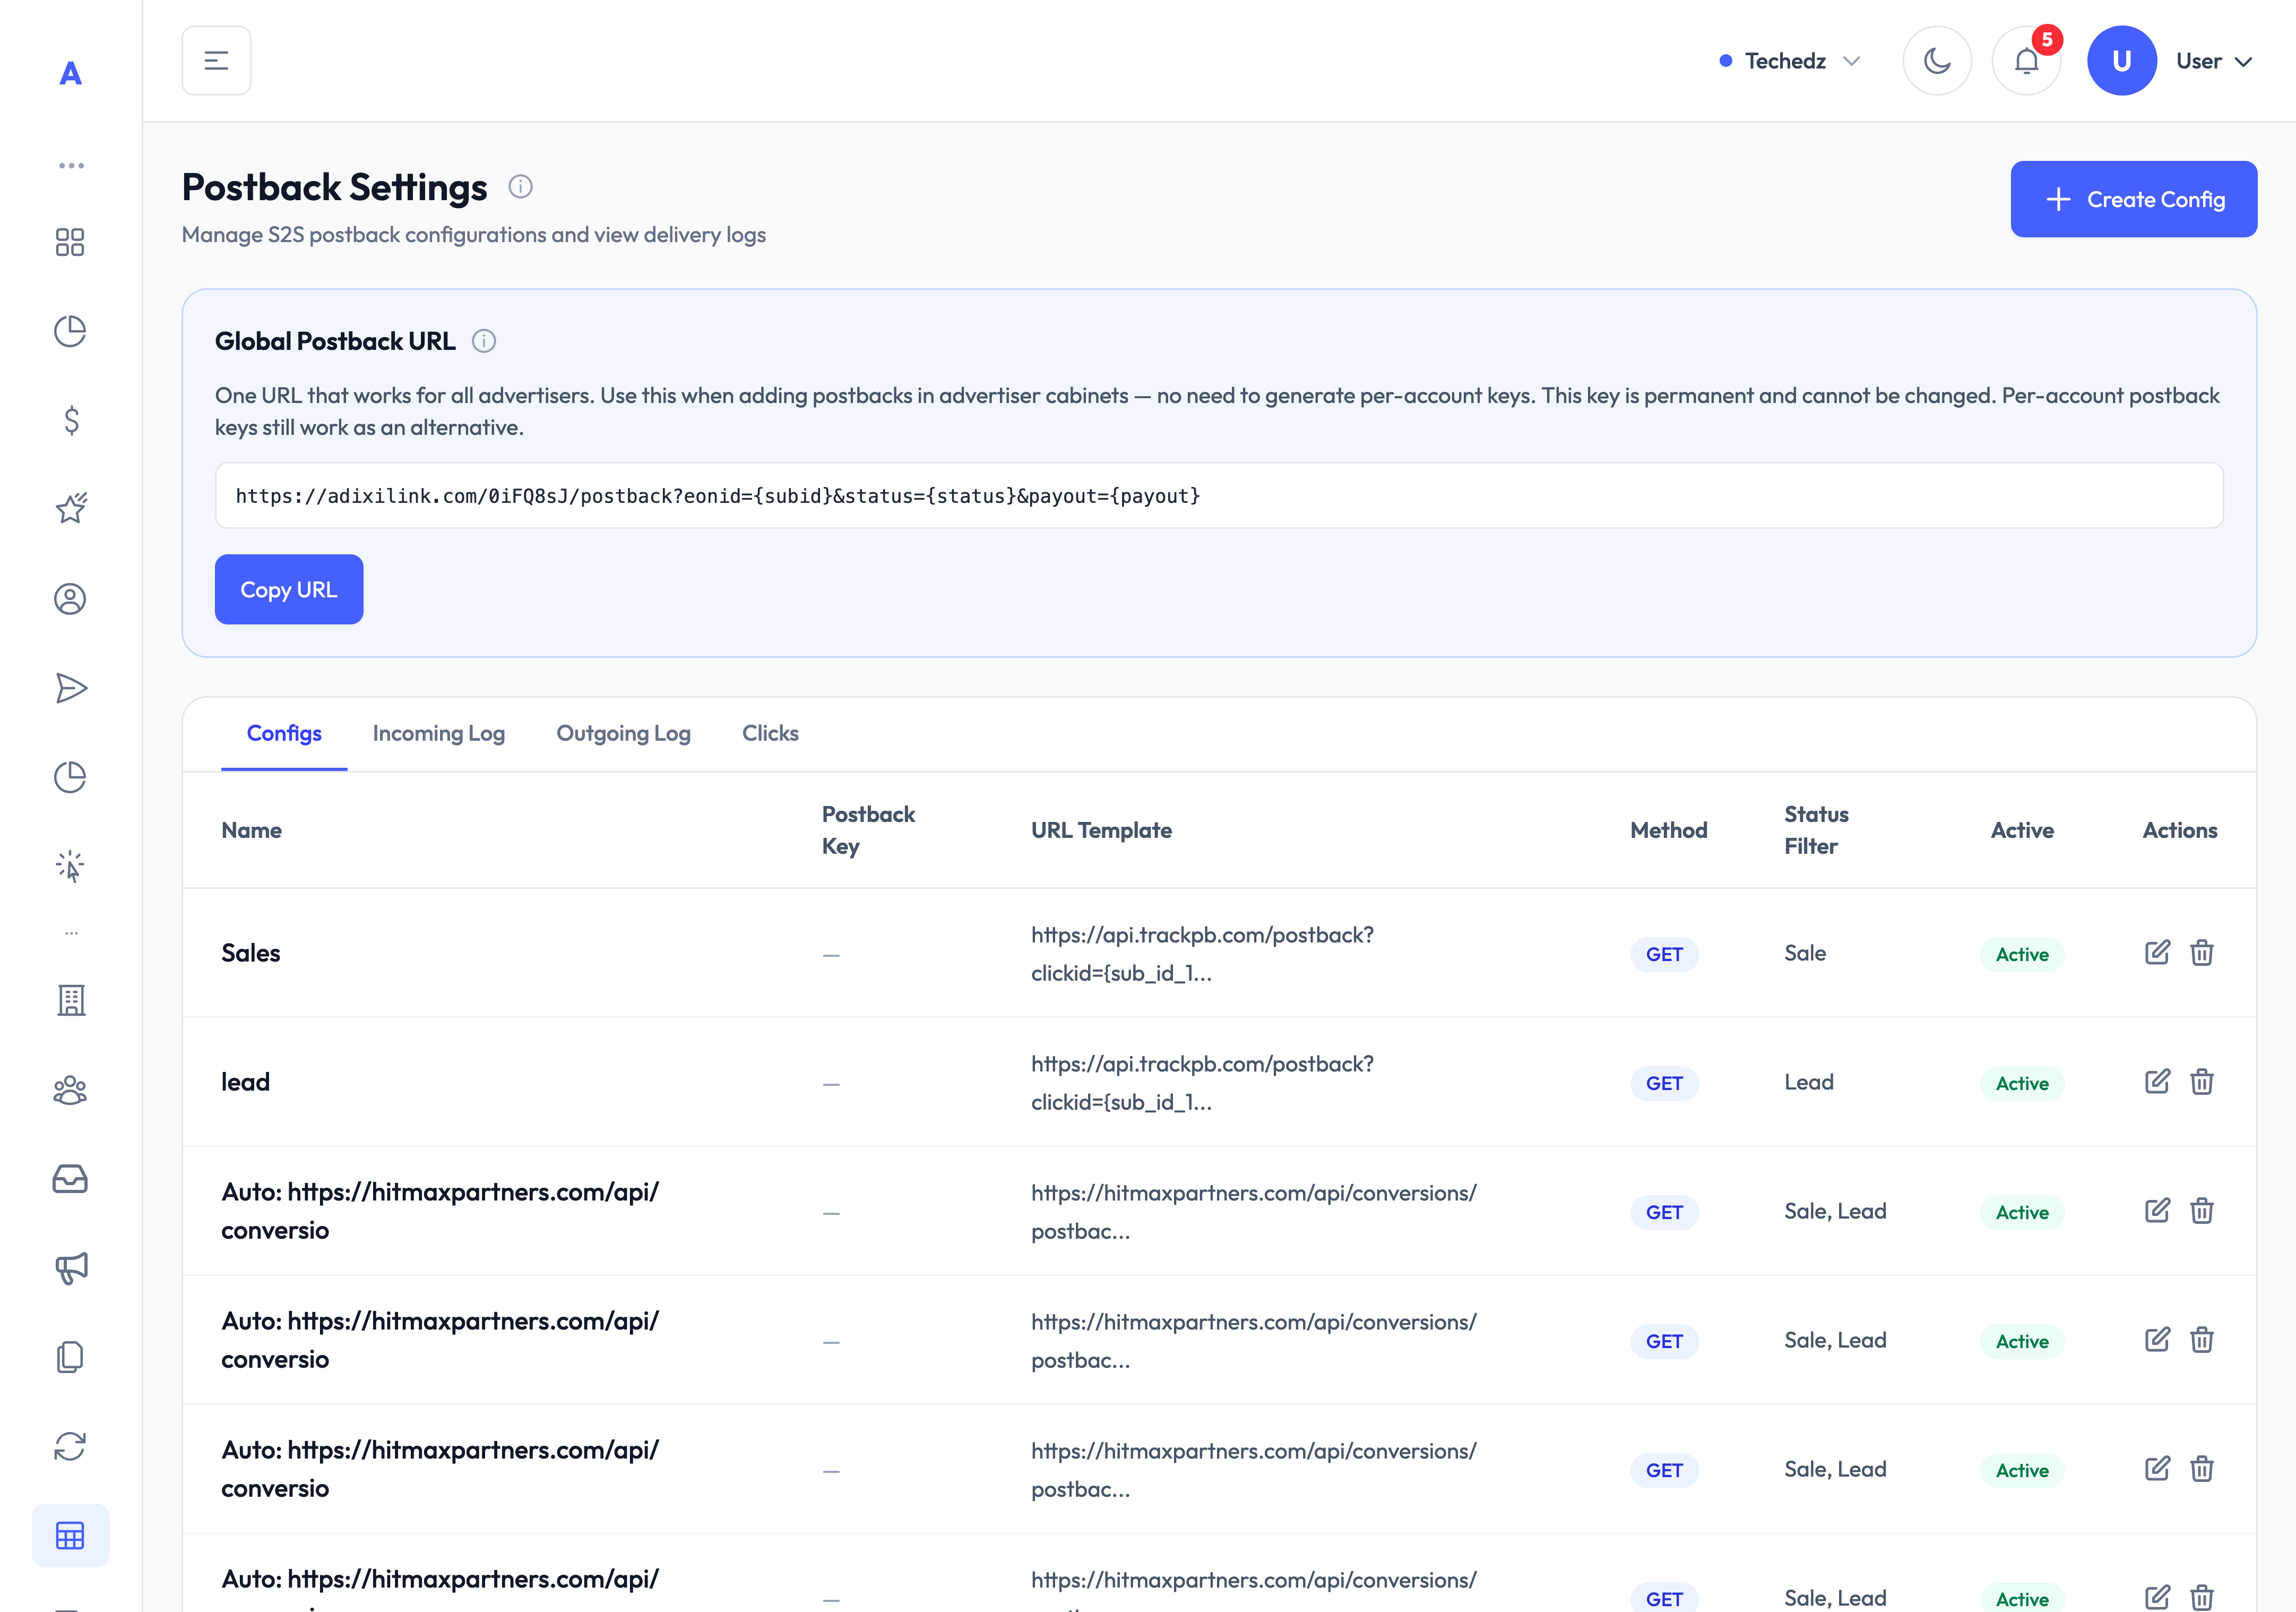Click the Copy URL button
The image size is (2296, 1612).
coord(289,589)
